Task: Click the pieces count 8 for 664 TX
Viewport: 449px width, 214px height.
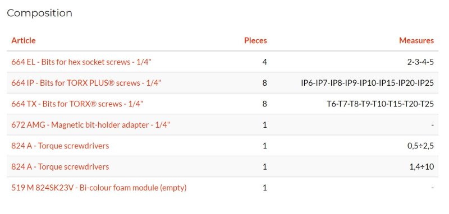Action: click(x=264, y=104)
